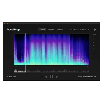Click the back chevron beside Start Over
This screenshot has width=103, height=103.
[x=8, y=77]
